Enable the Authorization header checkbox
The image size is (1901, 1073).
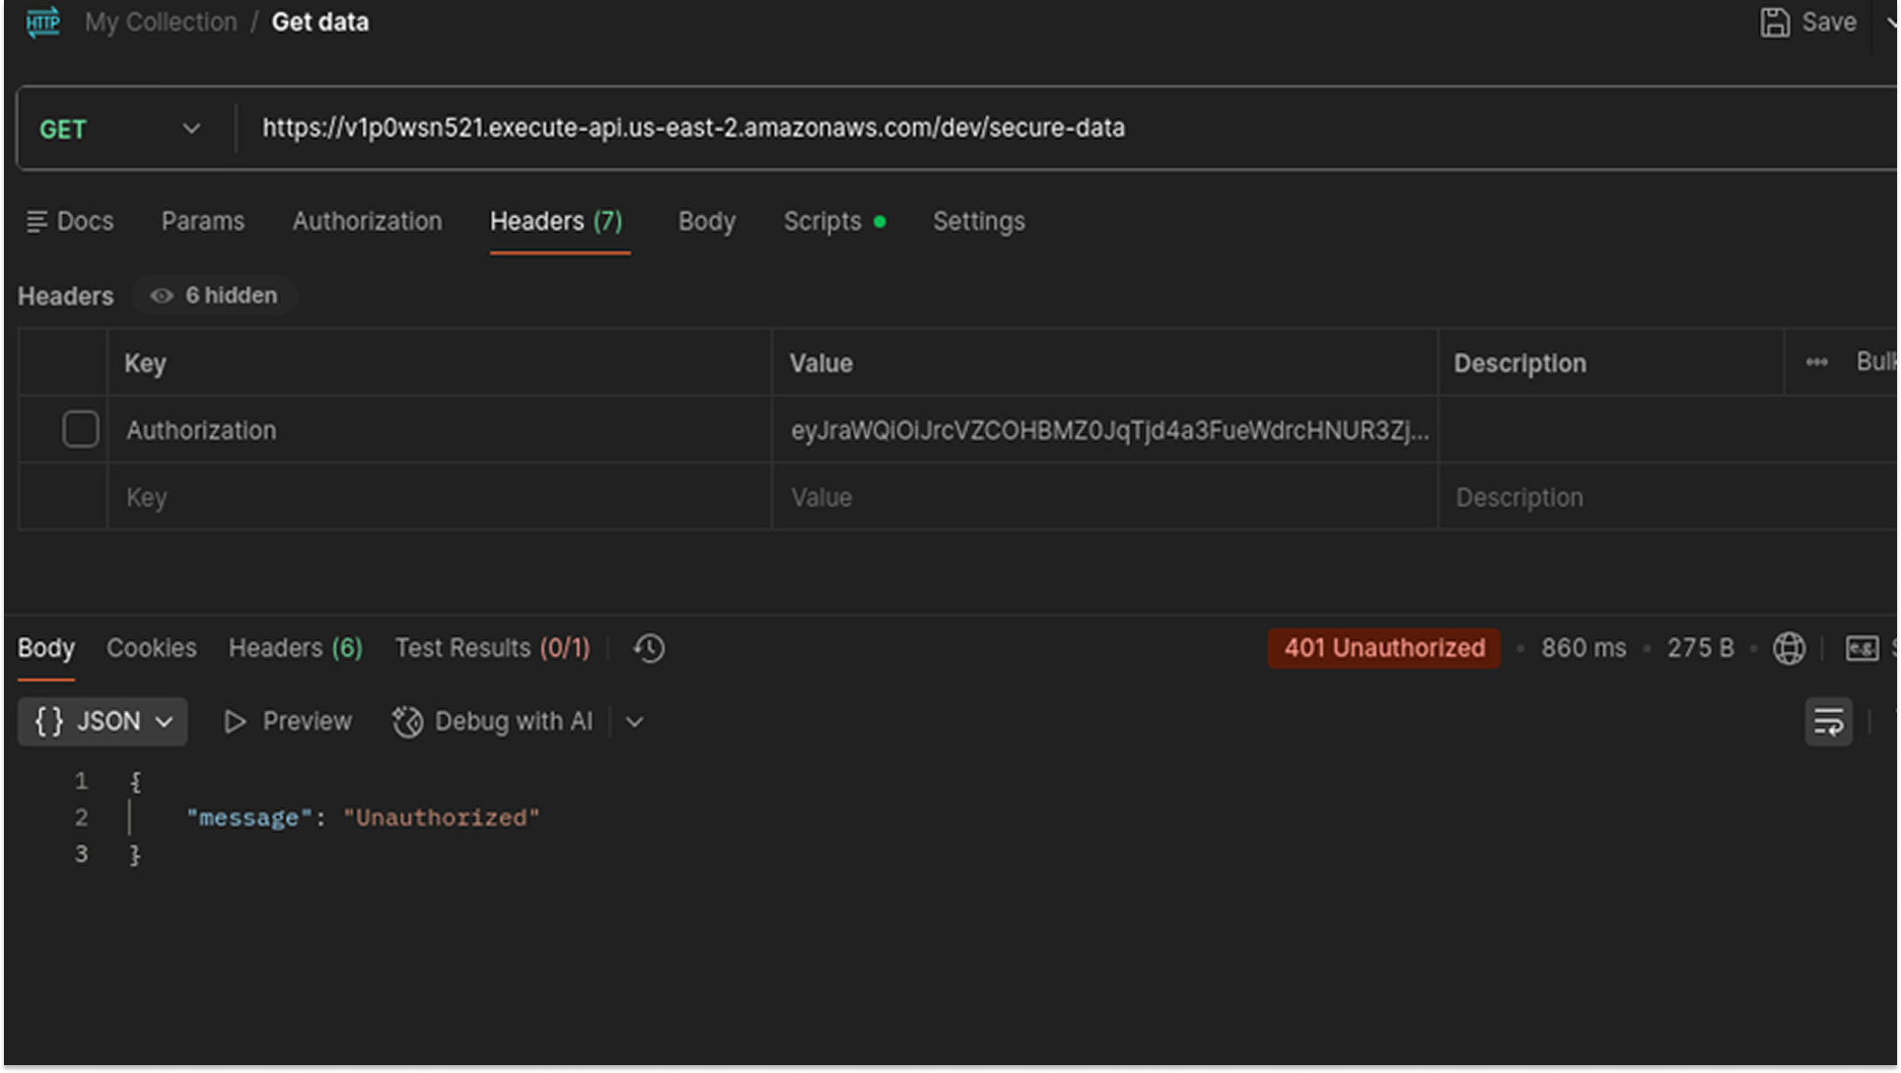81,430
